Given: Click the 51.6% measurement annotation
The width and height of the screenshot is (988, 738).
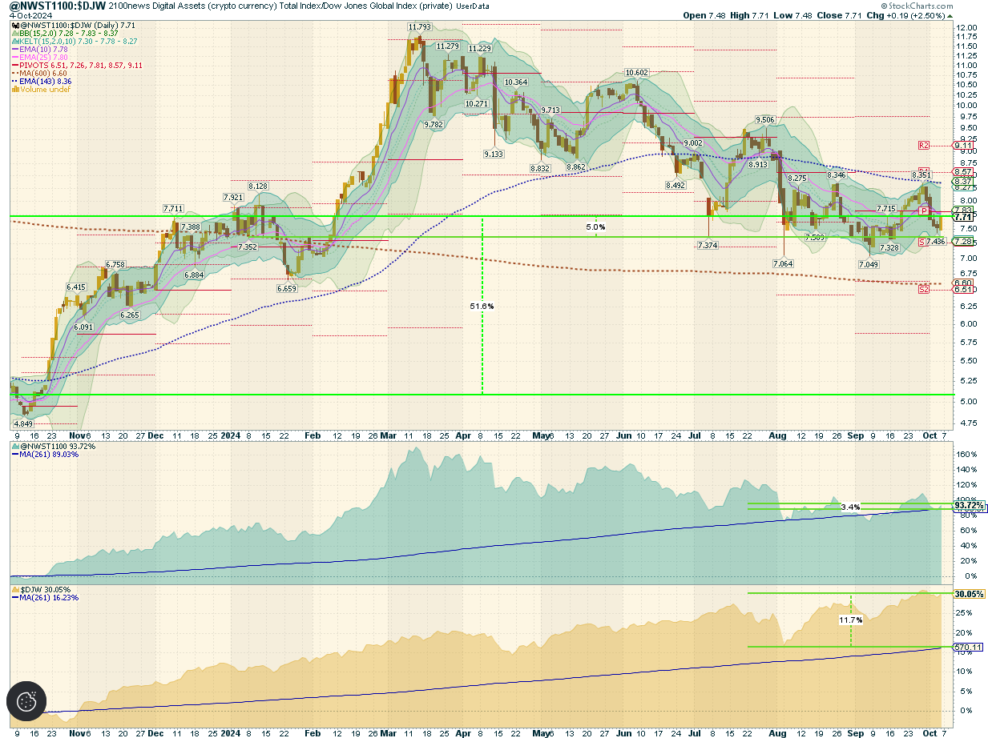Looking at the screenshot, I should click(x=482, y=306).
